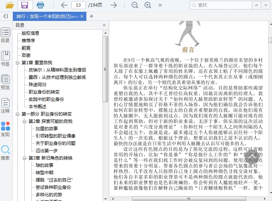Image resolution: width=272 pixels, height=201 pixels.
Task: Open 迈出第一步 entry
Action: pos(47,150)
